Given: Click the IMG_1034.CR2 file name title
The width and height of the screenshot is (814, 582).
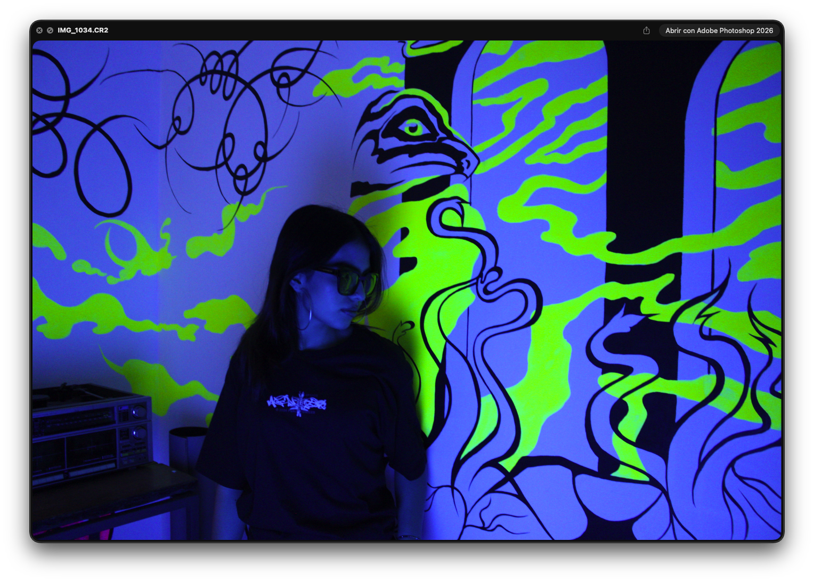Looking at the screenshot, I should tap(83, 30).
